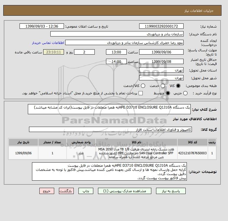Click the بازگشت back button

[66, 191]
